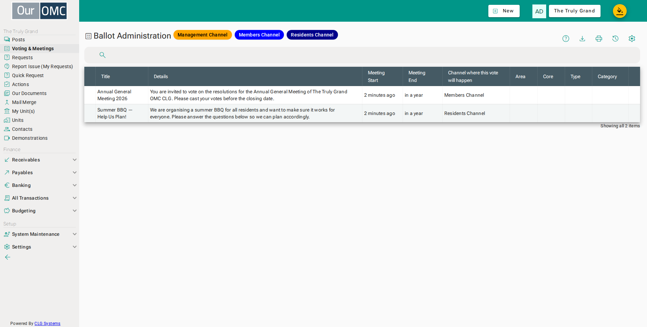Click the download icon in toolbar

(x=582, y=39)
